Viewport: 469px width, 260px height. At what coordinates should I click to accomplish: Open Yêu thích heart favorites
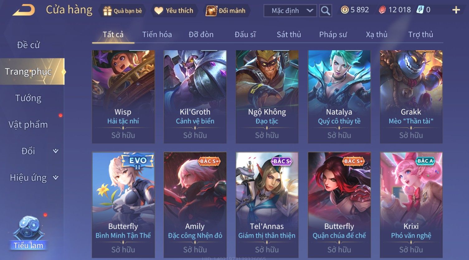pos(159,11)
